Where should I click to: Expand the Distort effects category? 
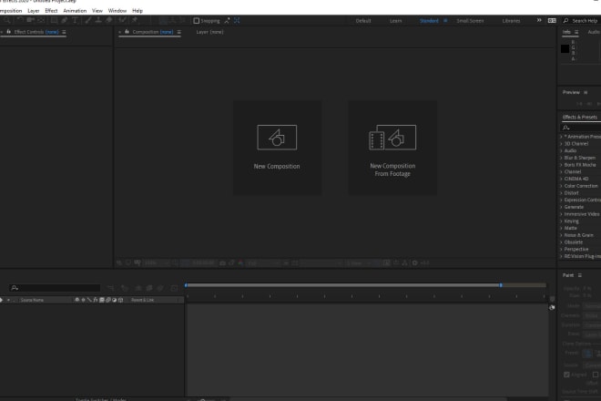coord(561,193)
